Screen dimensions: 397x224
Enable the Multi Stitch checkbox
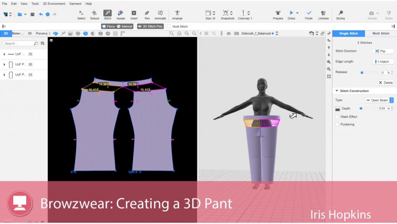click(x=169, y=26)
